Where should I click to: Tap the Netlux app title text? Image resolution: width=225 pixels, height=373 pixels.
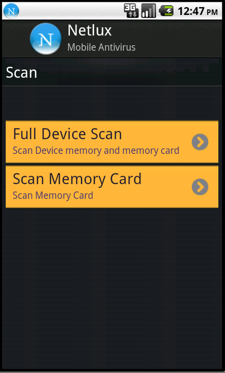point(89,30)
